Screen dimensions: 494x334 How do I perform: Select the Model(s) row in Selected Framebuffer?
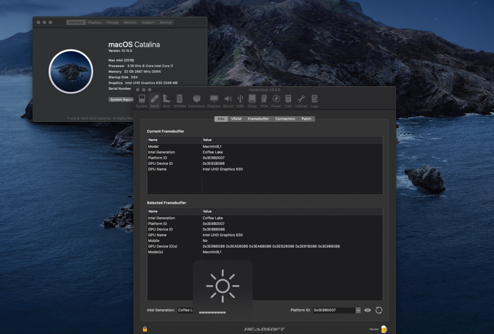(x=265, y=252)
